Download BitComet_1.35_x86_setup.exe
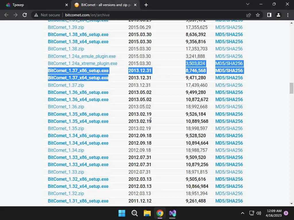 tap(78, 114)
